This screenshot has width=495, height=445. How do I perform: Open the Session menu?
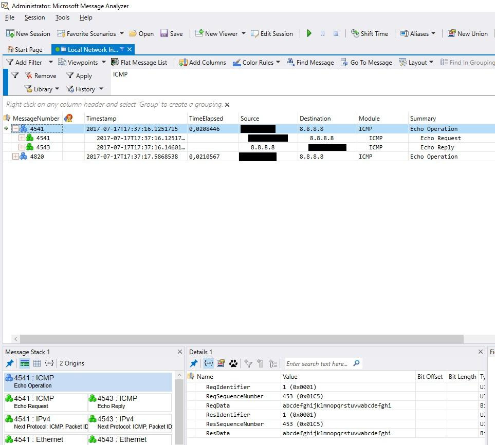35,17
